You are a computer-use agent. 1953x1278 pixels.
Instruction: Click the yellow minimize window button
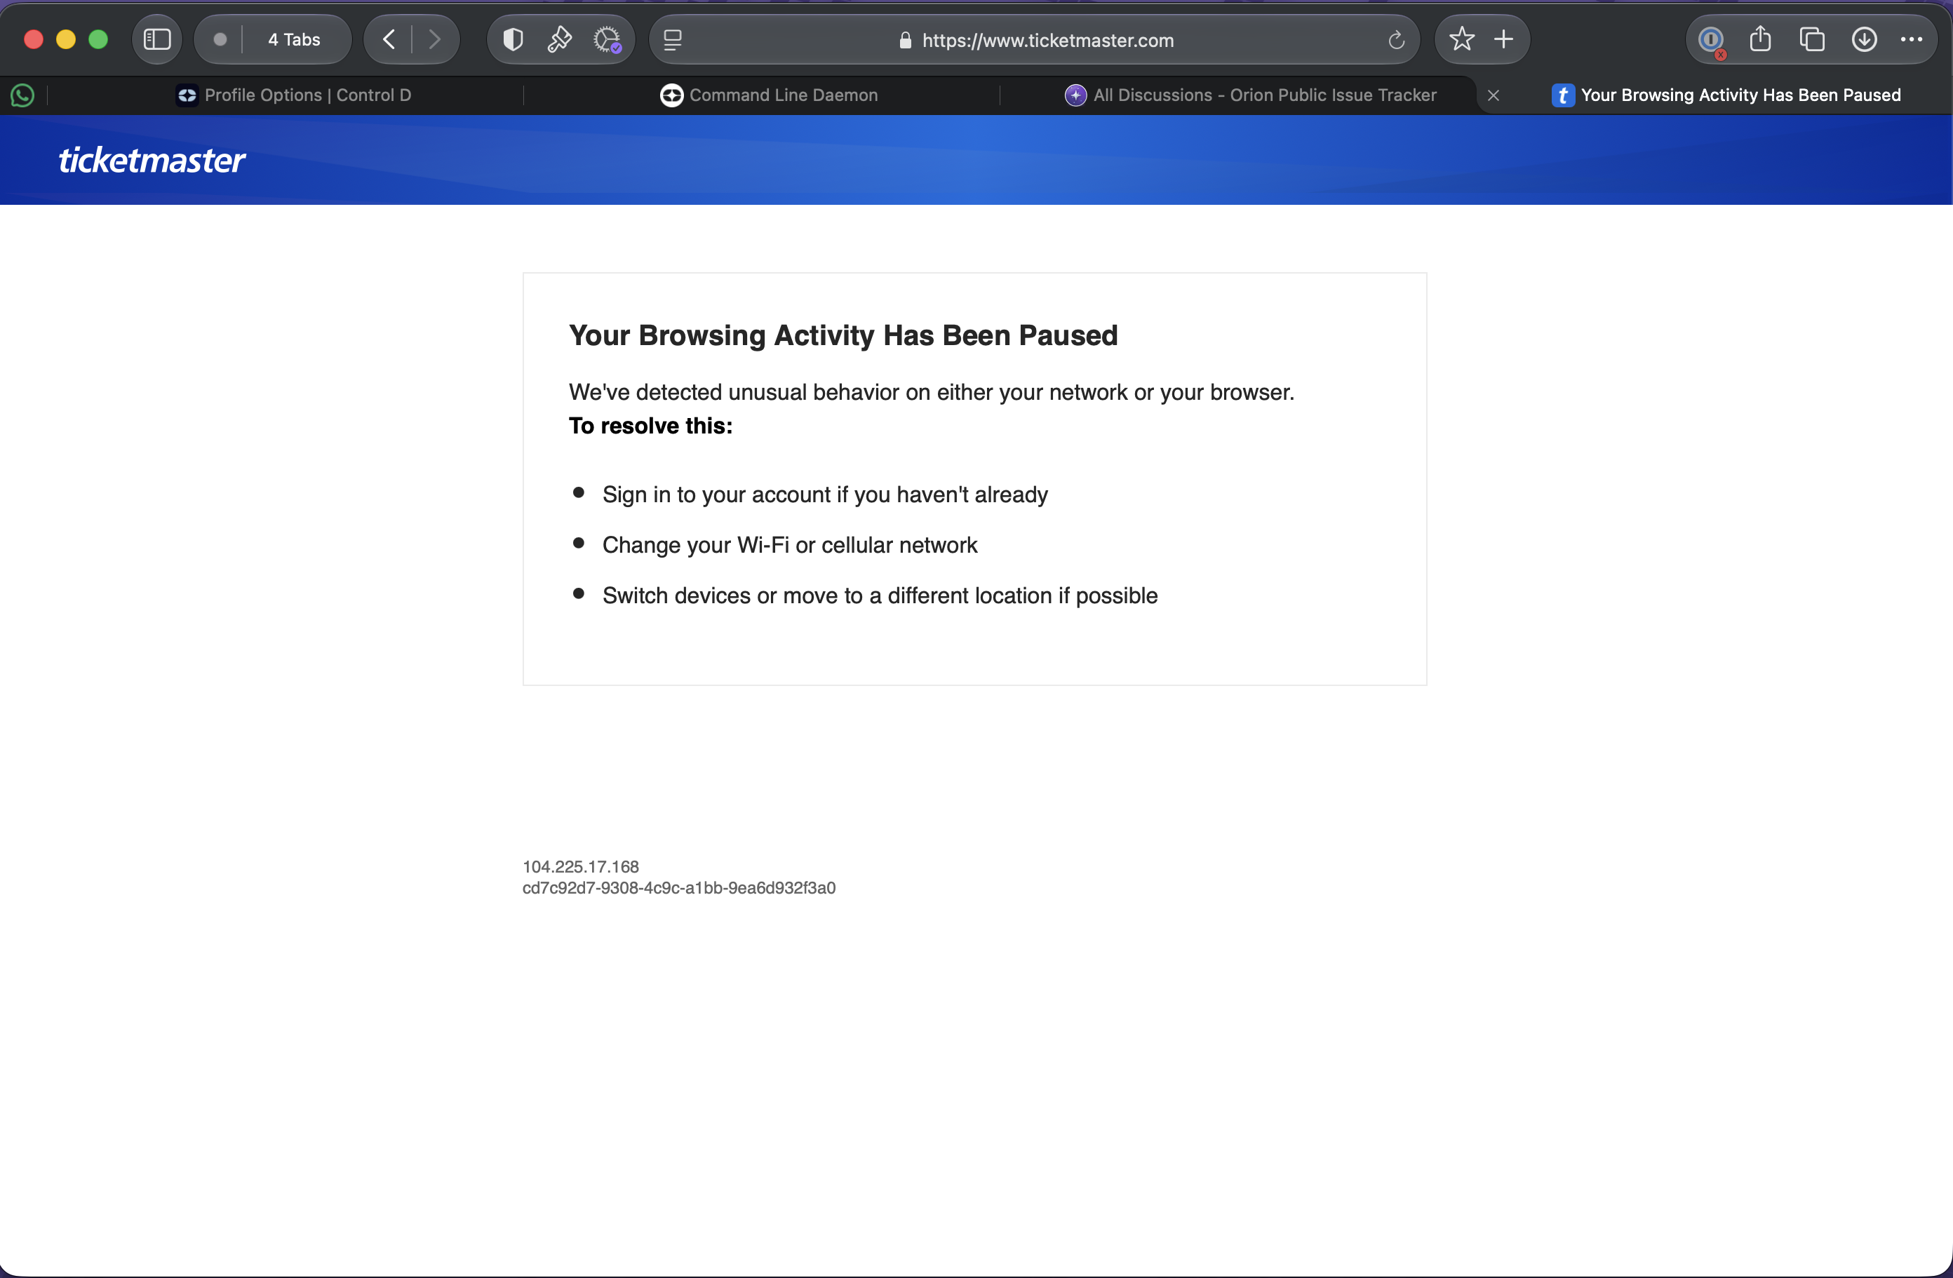click(66, 39)
